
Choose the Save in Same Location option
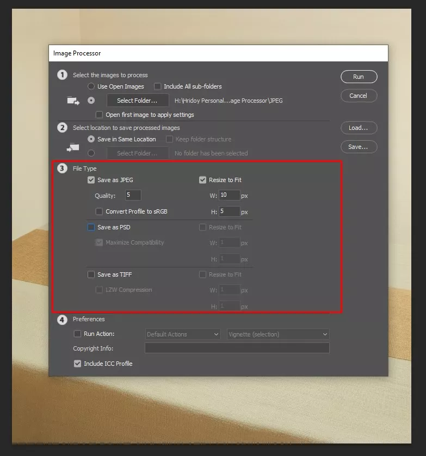coord(91,139)
